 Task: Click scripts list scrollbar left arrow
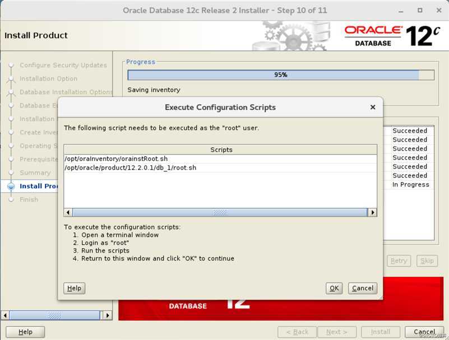coord(68,212)
